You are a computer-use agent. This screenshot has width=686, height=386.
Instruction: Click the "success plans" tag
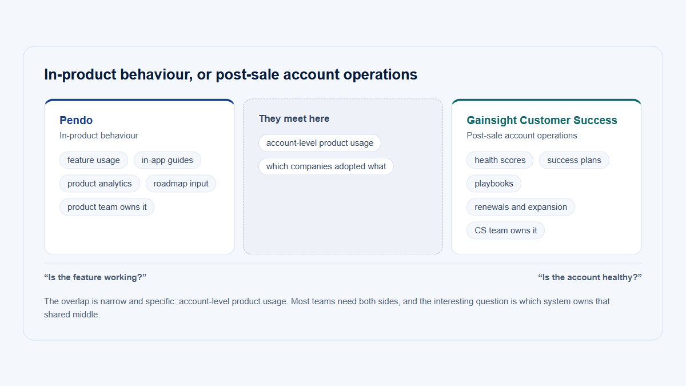coord(574,160)
